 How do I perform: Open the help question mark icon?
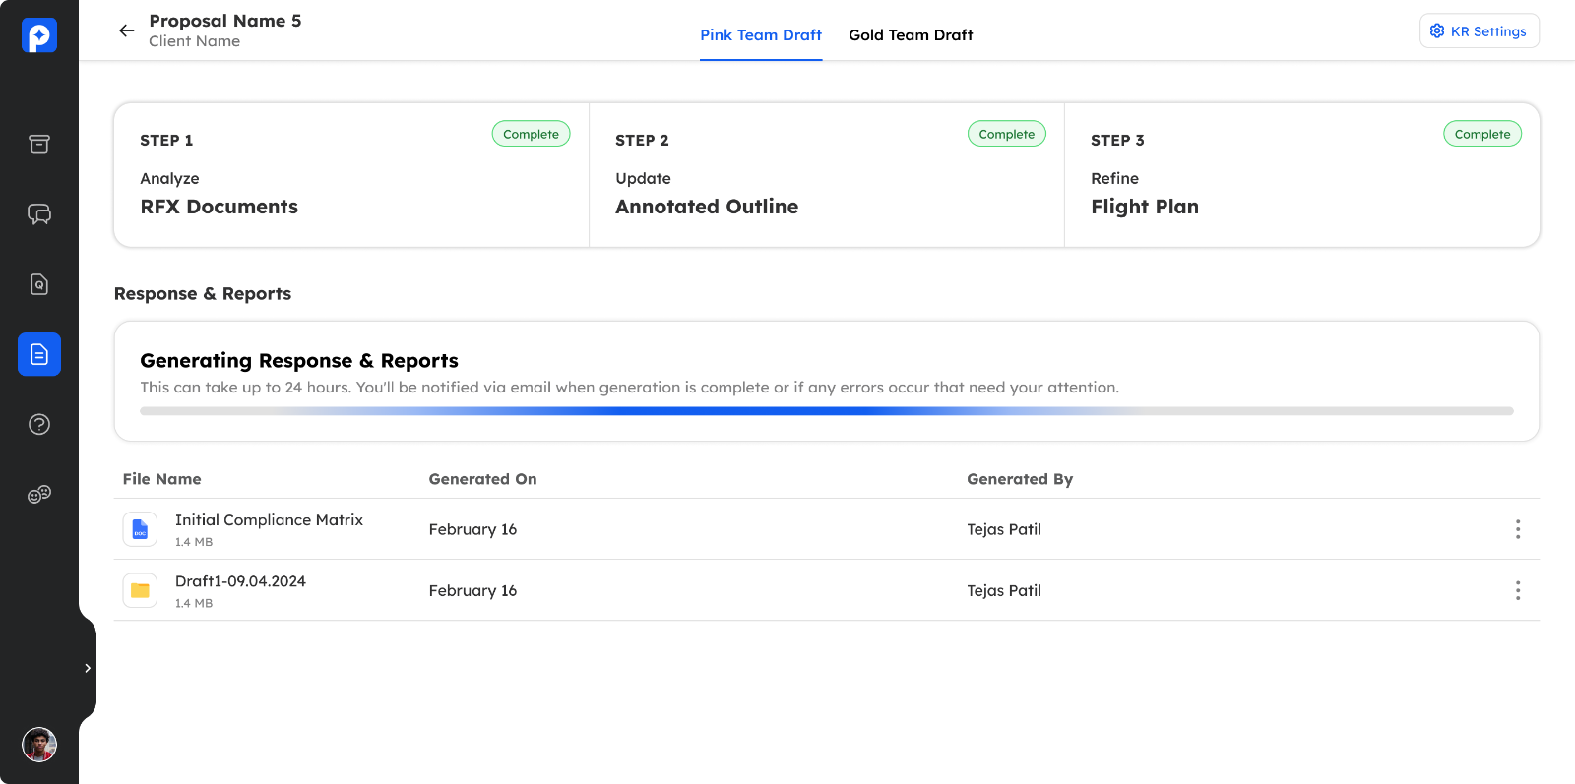[39, 424]
